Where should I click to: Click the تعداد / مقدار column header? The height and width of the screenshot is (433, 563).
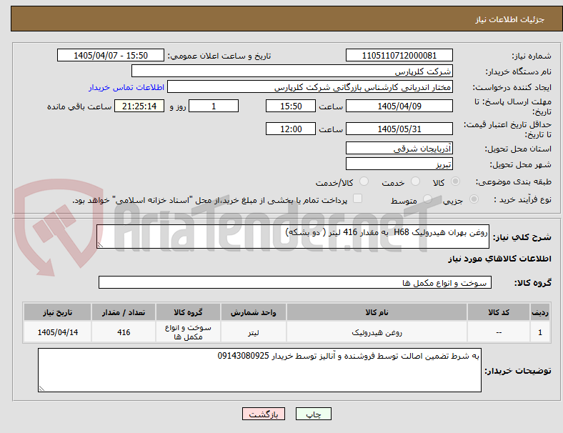(124, 312)
